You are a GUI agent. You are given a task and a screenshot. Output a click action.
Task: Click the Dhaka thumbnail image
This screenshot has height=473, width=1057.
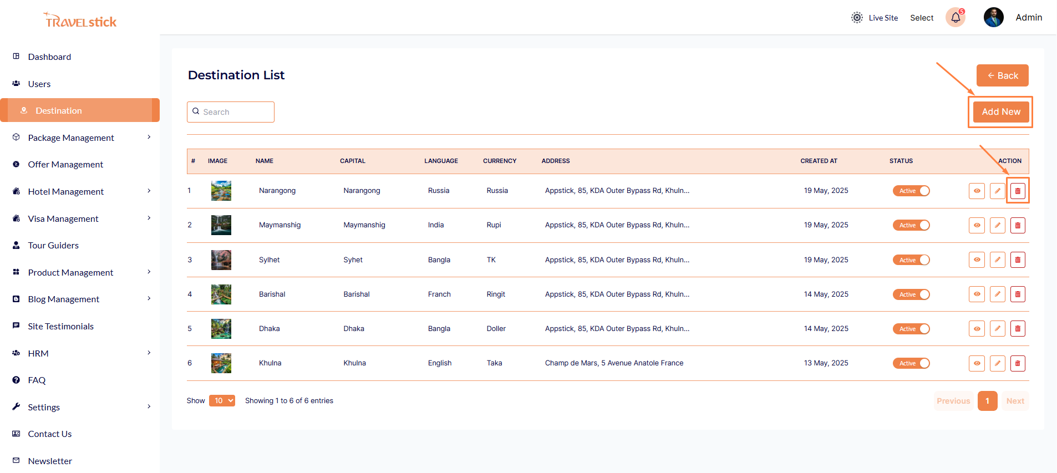pyautogui.click(x=221, y=329)
